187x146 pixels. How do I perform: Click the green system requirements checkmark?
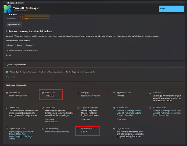pos(7,72)
